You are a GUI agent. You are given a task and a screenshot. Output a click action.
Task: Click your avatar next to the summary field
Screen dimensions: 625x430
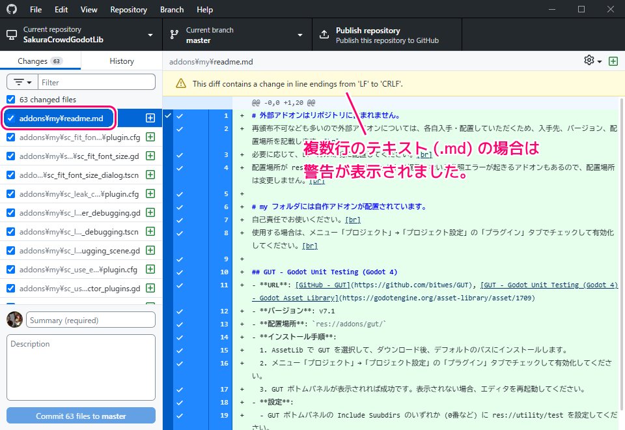pyautogui.click(x=16, y=319)
